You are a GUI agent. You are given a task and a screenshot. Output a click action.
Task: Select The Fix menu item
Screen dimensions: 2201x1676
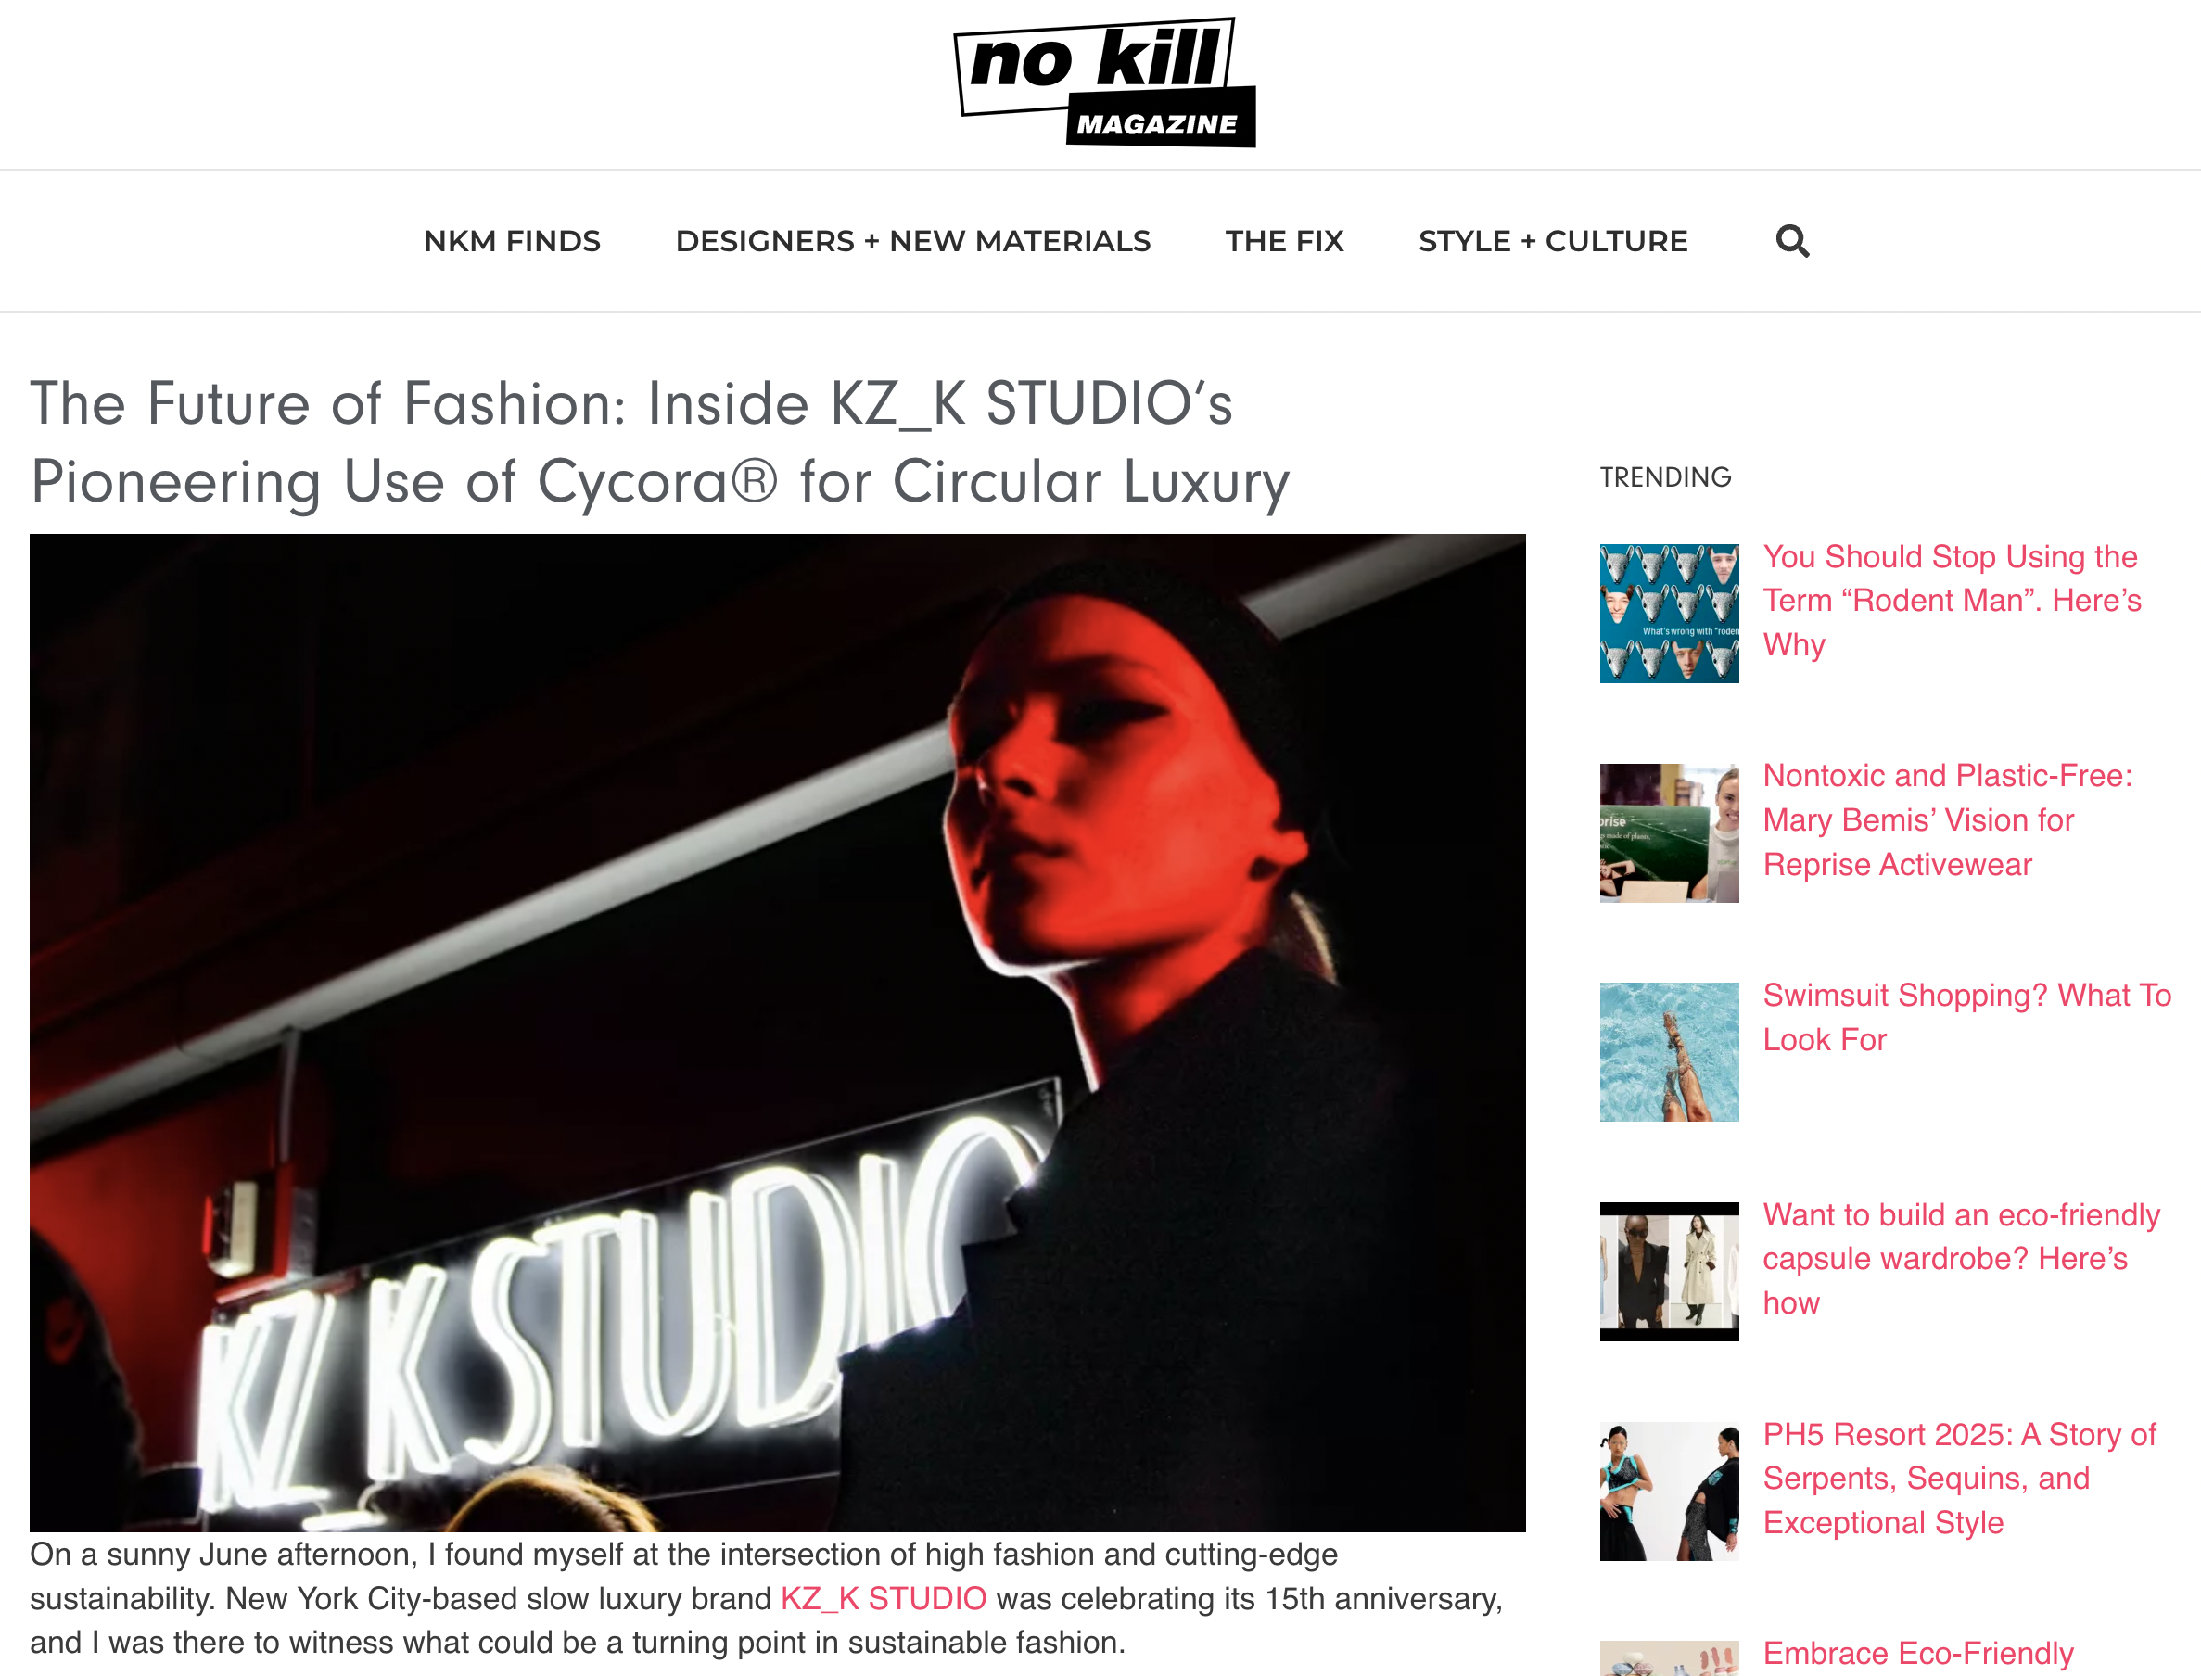pos(1284,241)
